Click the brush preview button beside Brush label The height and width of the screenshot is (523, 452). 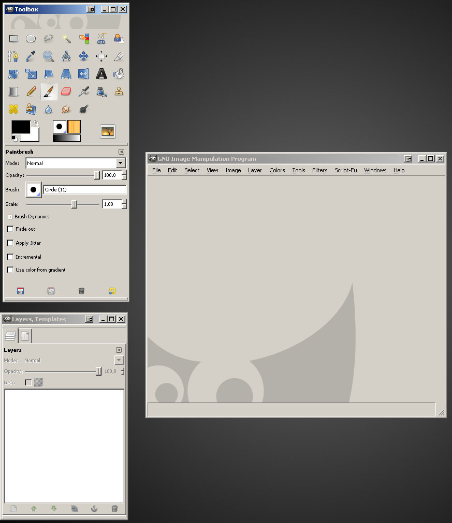click(x=33, y=190)
